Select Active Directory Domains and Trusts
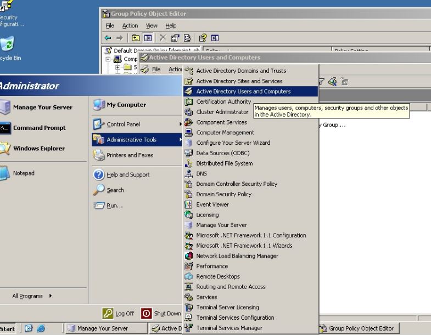Viewport: 431px width, 335px height. point(251,71)
